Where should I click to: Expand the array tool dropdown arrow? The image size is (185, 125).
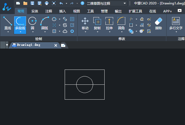[136, 25]
